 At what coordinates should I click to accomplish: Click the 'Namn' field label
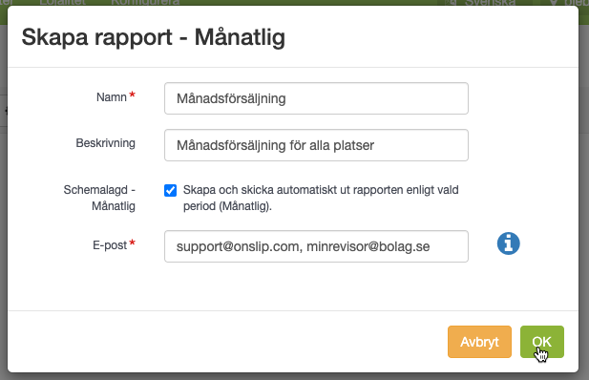click(112, 97)
